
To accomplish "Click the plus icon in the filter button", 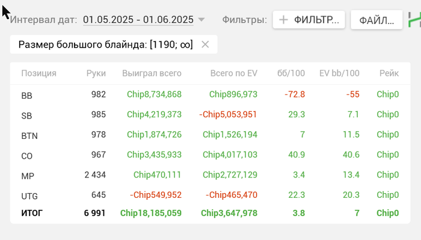I will (283, 20).
